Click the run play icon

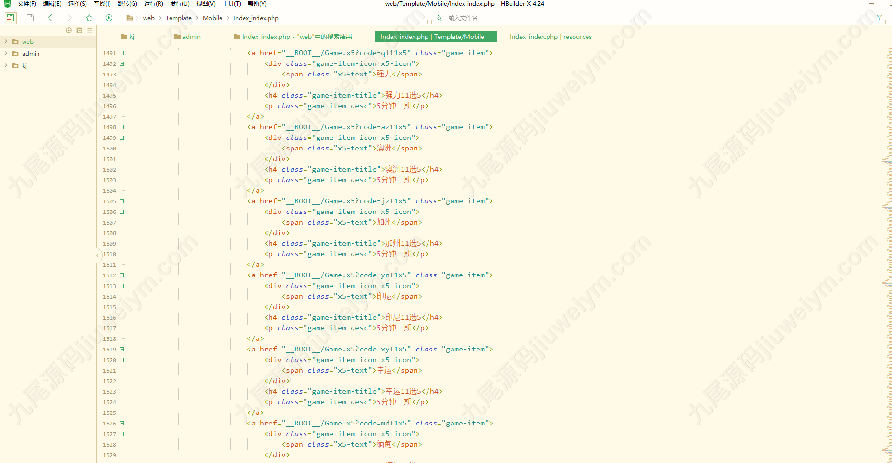pos(109,18)
